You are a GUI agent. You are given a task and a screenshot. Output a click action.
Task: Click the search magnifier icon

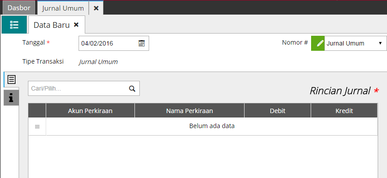tap(132, 88)
